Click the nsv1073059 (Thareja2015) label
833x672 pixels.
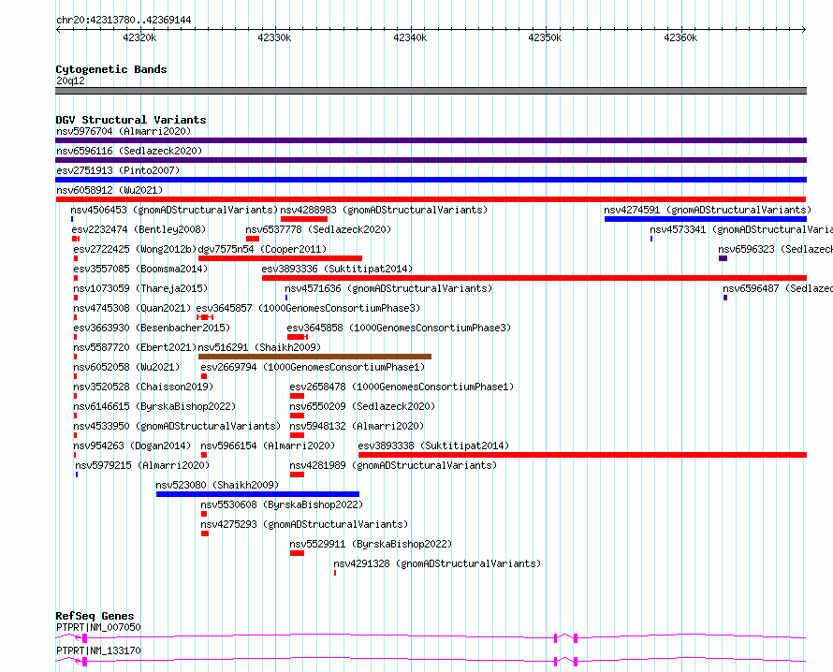coord(140,288)
